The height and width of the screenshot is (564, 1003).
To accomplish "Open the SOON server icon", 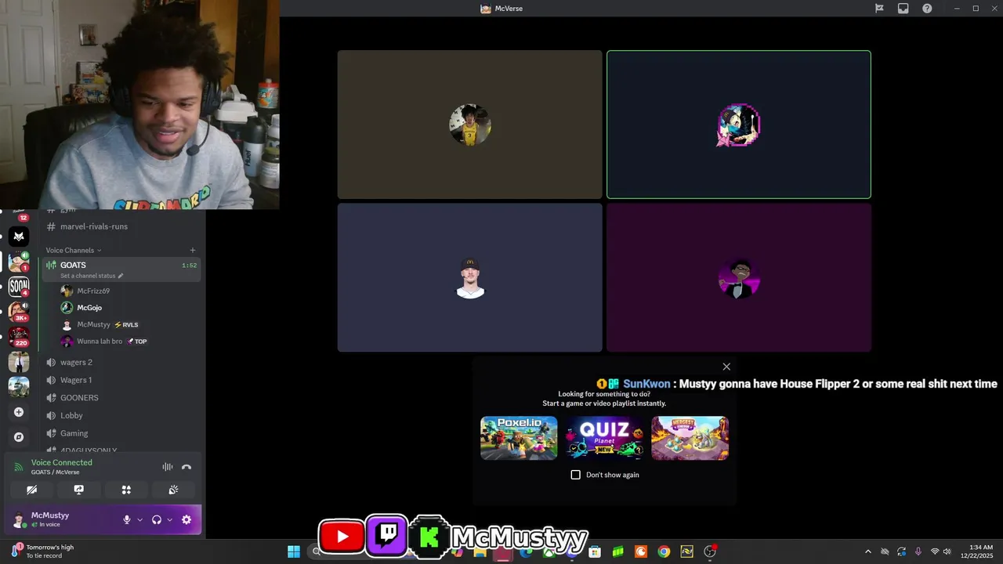I will point(19,287).
